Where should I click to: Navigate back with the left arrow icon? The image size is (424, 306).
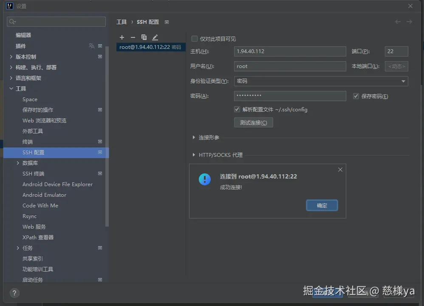click(398, 22)
